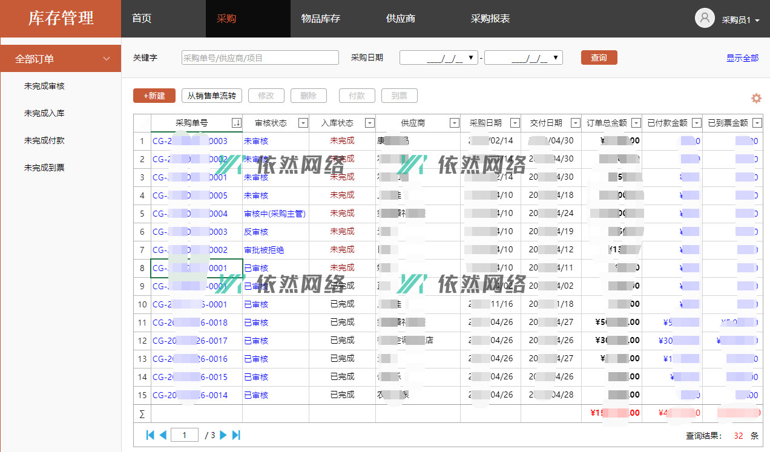
Task: Select 未完成入库 in the sidebar
Action: tap(44, 113)
